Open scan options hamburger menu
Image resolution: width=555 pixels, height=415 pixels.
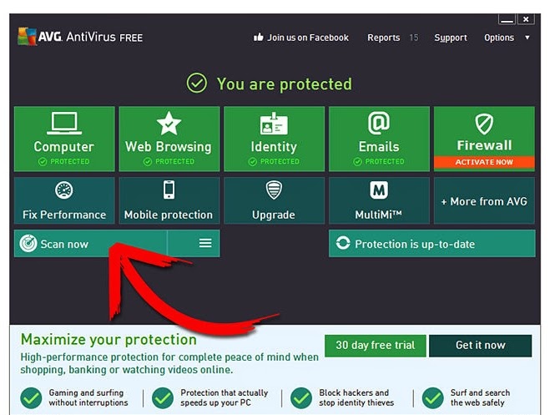[x=205, y=243]
